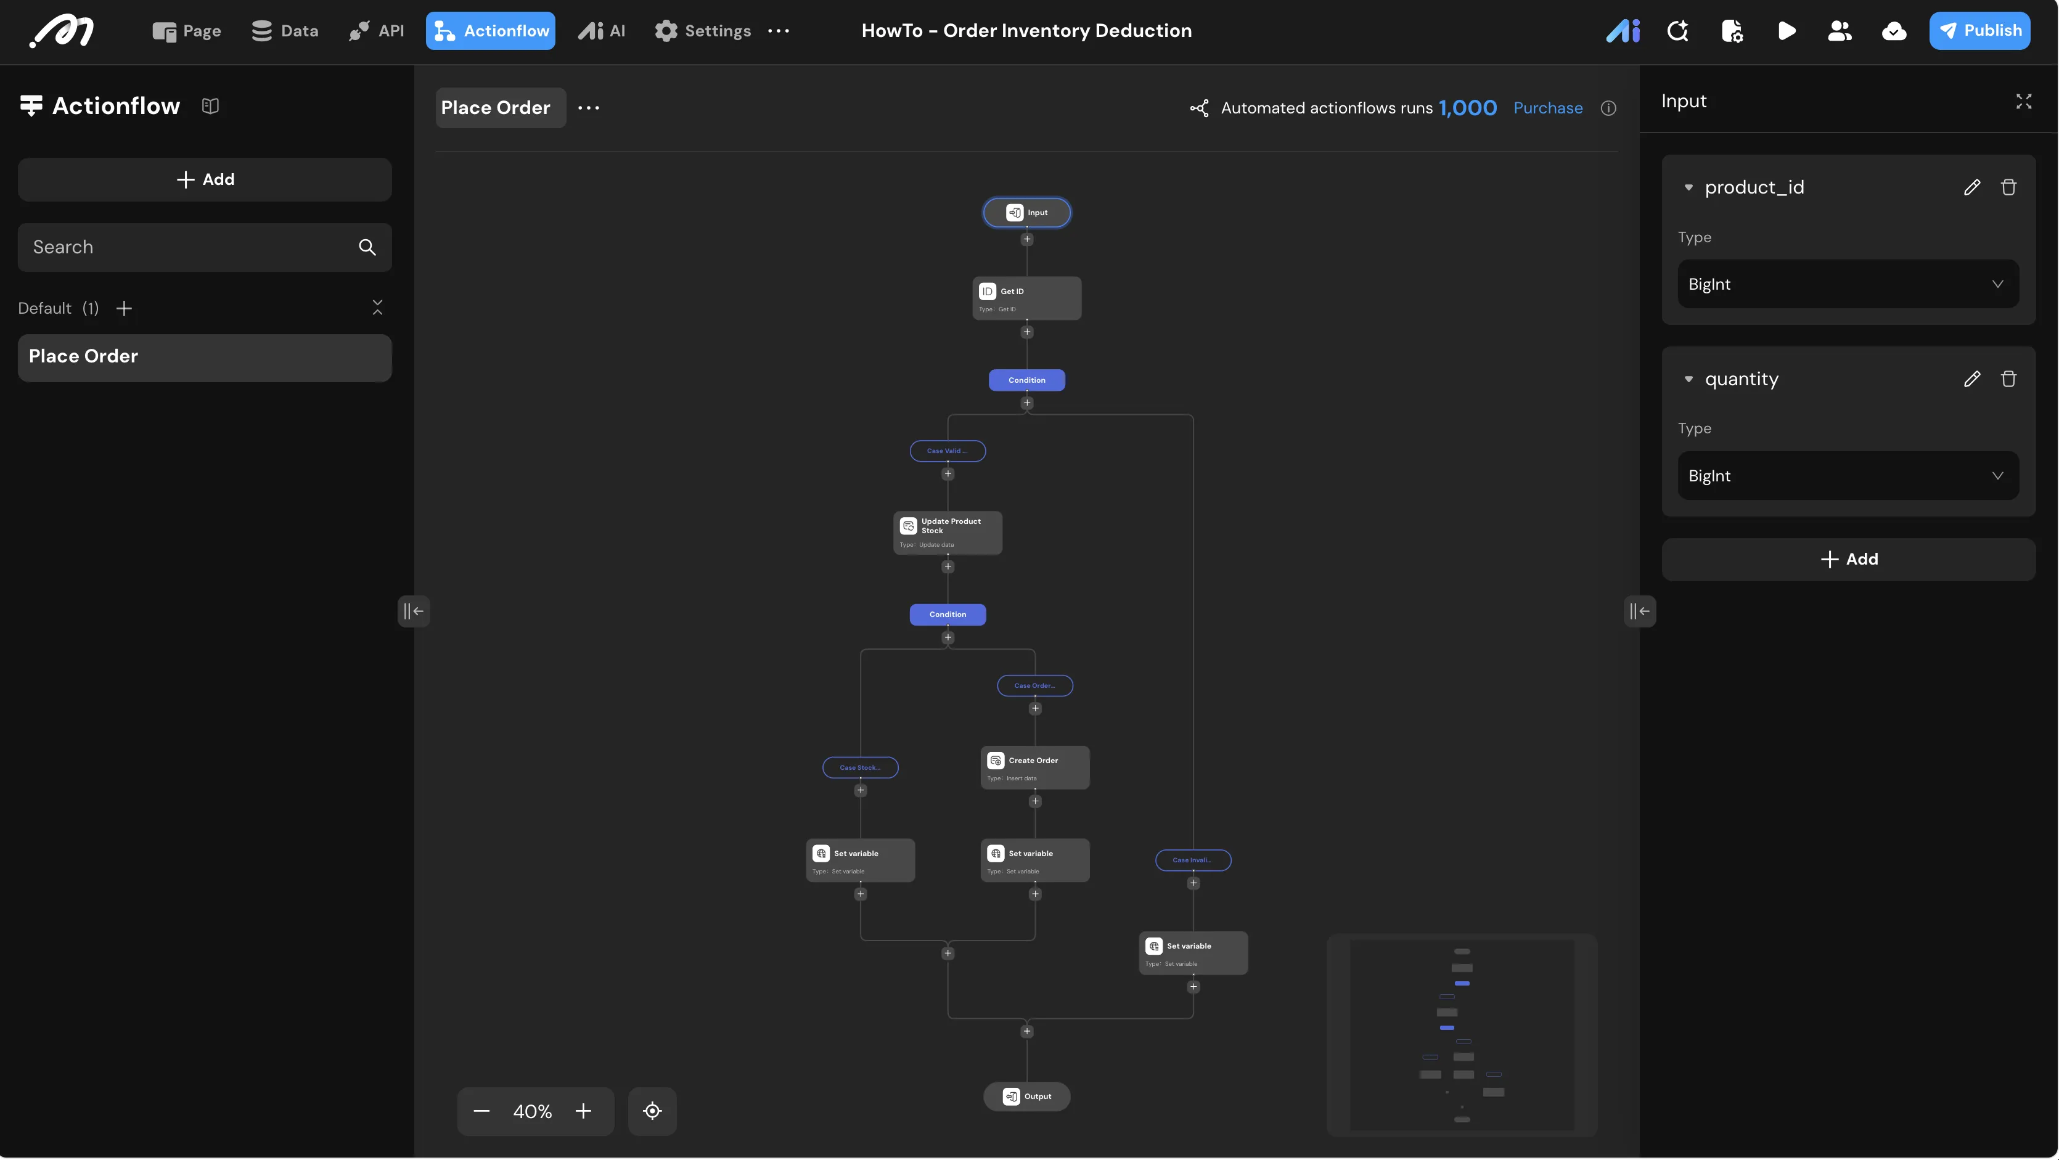
Task: Collapse the left Actionflow panel
Action: [x=413, y=612]
